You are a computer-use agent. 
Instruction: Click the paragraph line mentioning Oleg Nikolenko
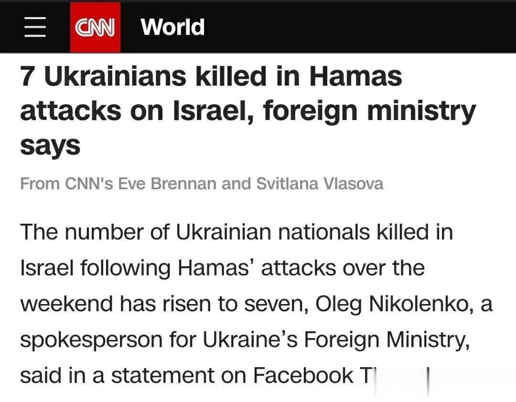[x=257, y=304]
